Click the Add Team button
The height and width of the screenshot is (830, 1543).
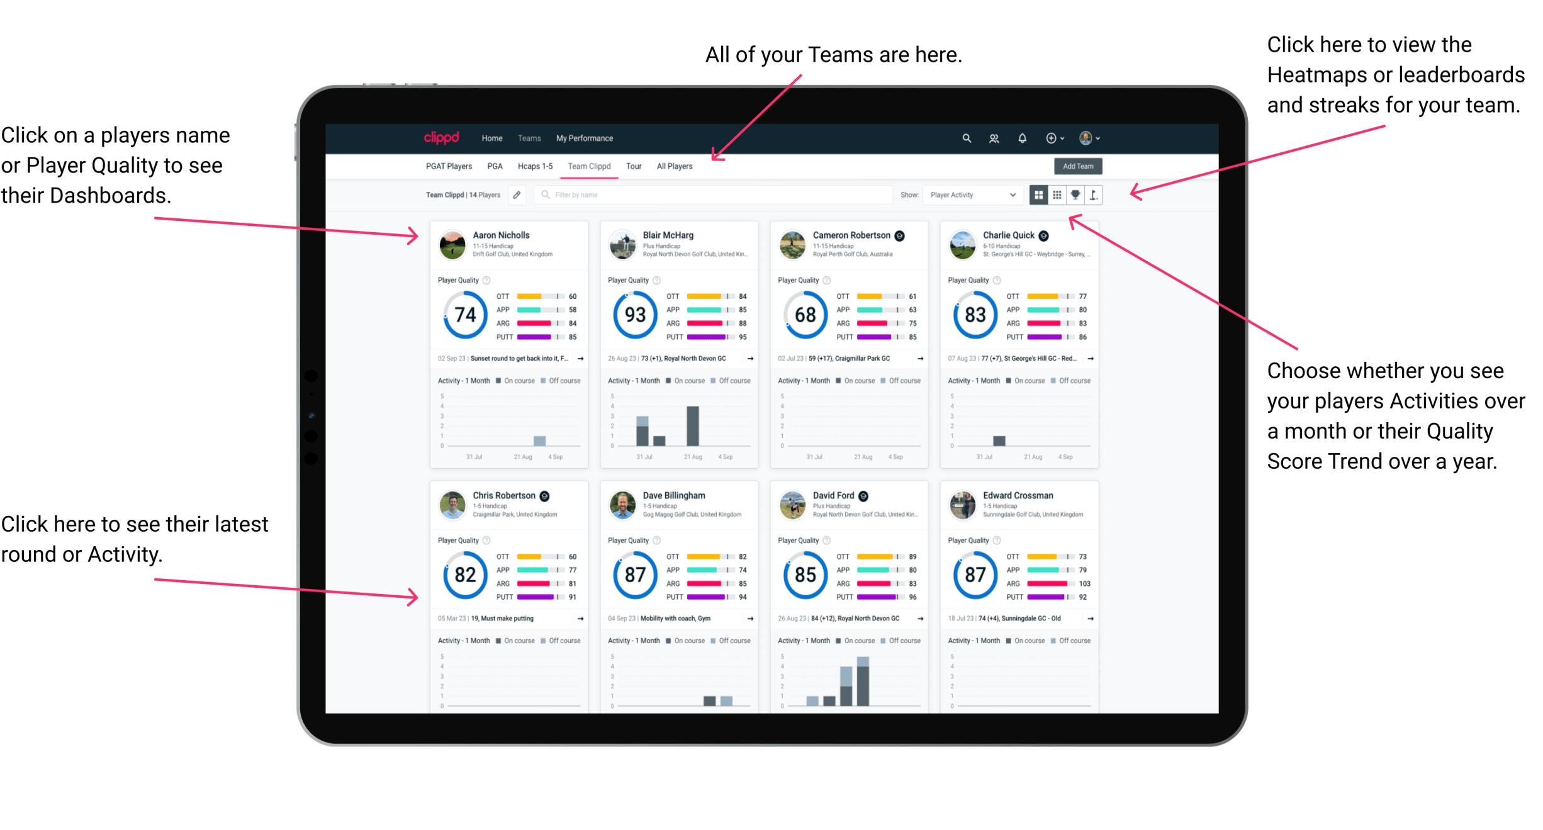tap(1081, 167)
